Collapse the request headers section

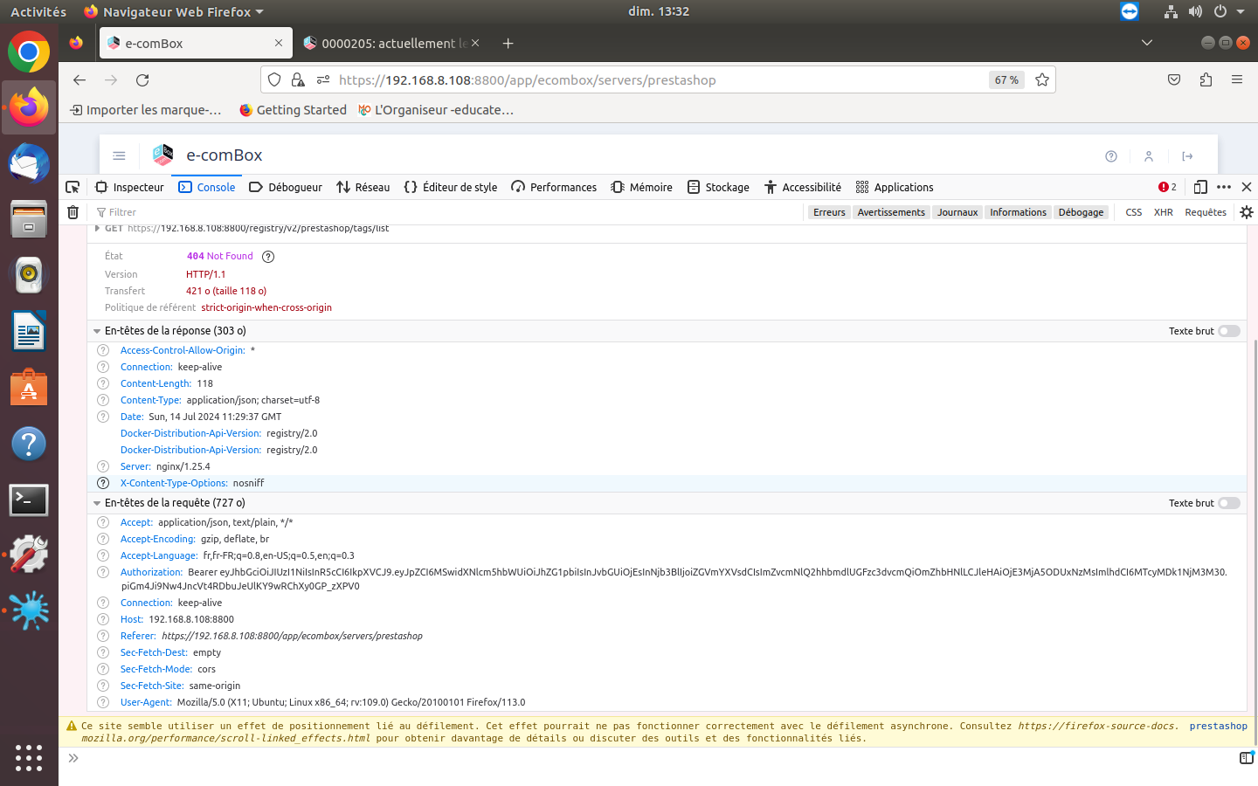pyautogui.click(x=97, y=503)
